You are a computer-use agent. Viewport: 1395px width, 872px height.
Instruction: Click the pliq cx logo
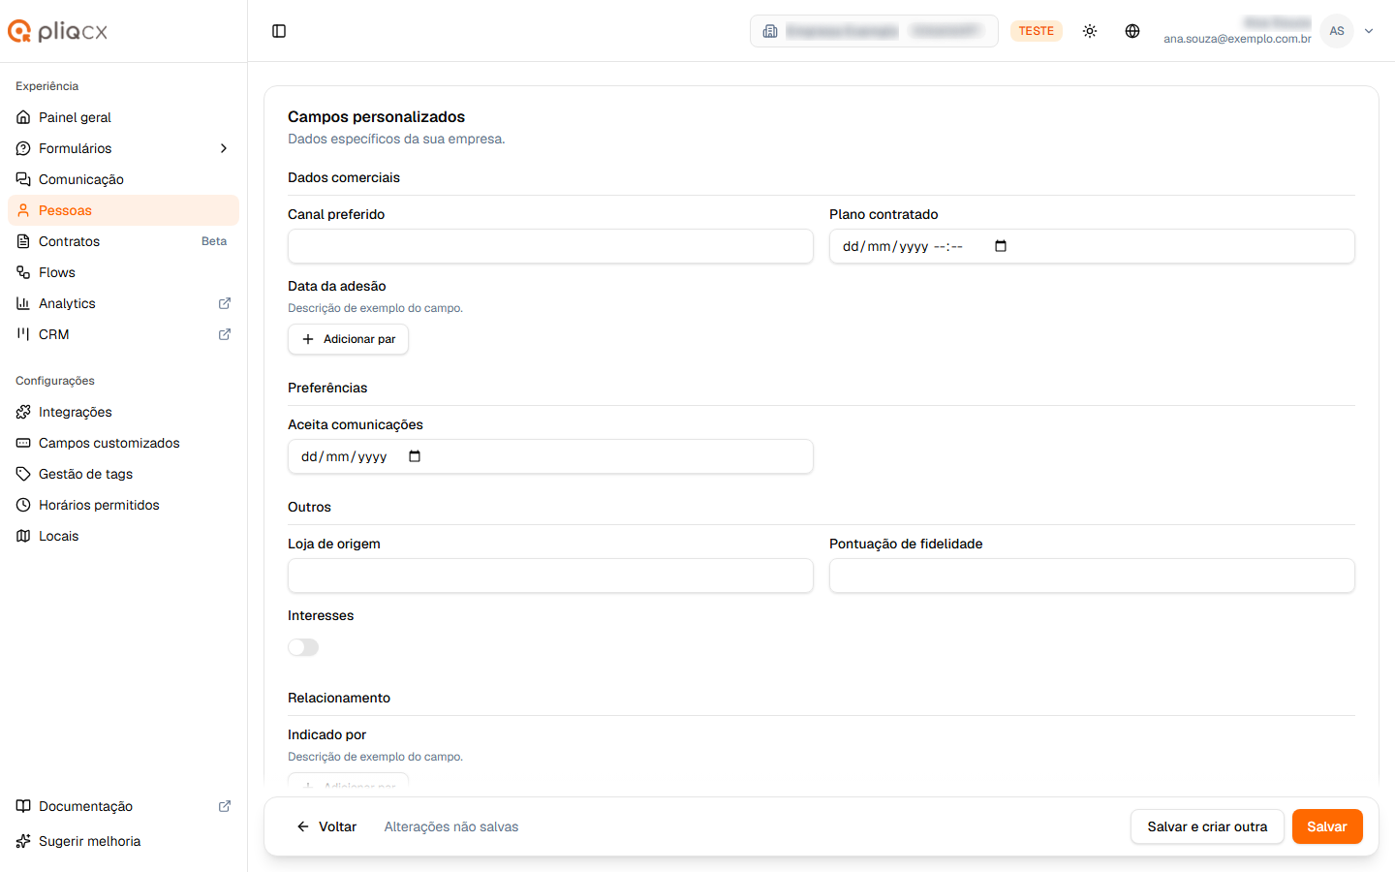(x=58, y=31)
